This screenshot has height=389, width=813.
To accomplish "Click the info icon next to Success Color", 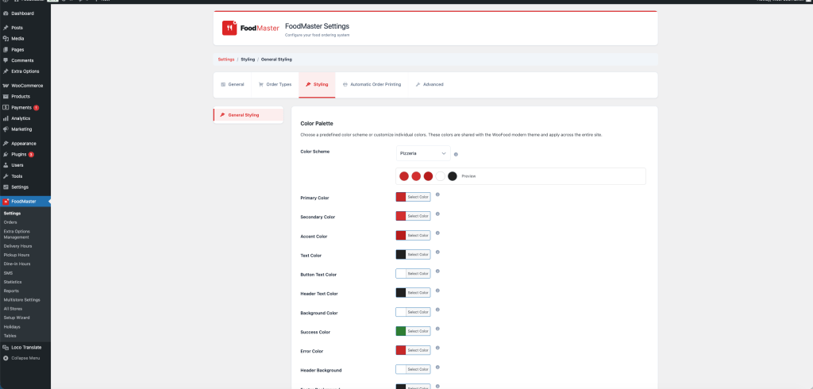I will (437, 329).
